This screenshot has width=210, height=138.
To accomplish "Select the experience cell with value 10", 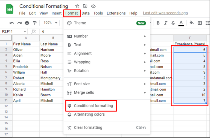I will (x=190, y=95).
